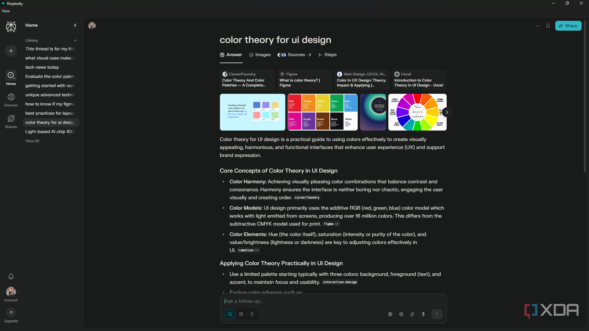Click the Ask a follow-up input field
This screenshot has width=589, height=331.
click(333, 301)
